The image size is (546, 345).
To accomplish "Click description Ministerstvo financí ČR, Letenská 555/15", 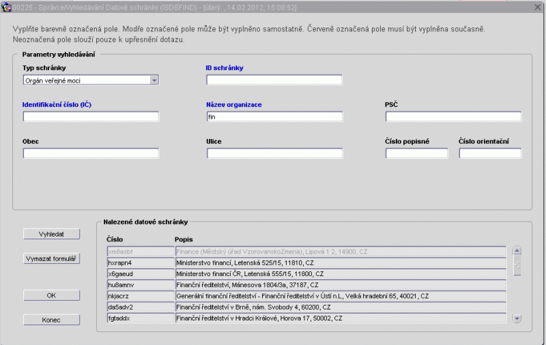I will pyautogui.click(x=341, y=273).
